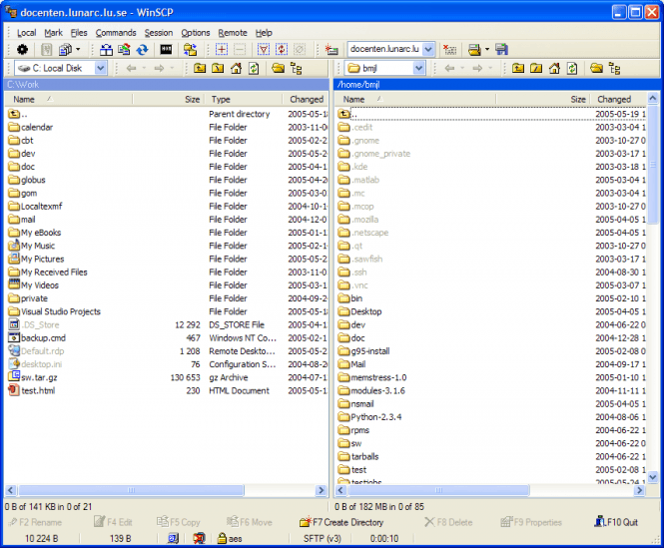Expand the remote back history arrow
Viewport: 664px width, 548px height.
[462, 68]
